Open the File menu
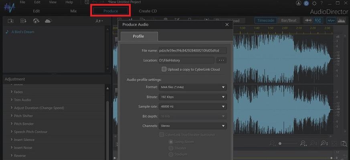350x160 pixels. click(x=22, y=2)
